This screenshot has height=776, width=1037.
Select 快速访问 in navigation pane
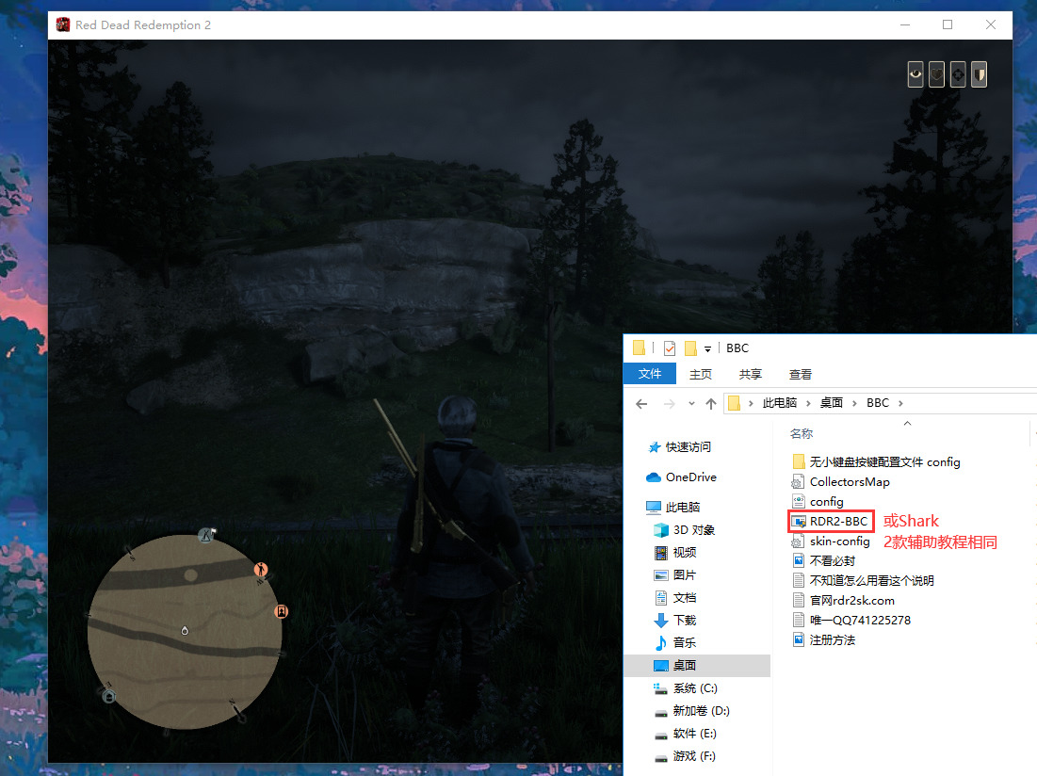688,446
